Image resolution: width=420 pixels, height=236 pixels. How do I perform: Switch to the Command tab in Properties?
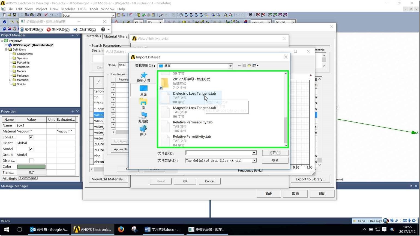pyautogui.click(x=28, y=178)
